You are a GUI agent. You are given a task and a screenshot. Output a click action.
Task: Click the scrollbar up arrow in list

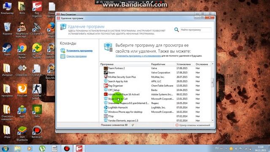coord(212,64)
